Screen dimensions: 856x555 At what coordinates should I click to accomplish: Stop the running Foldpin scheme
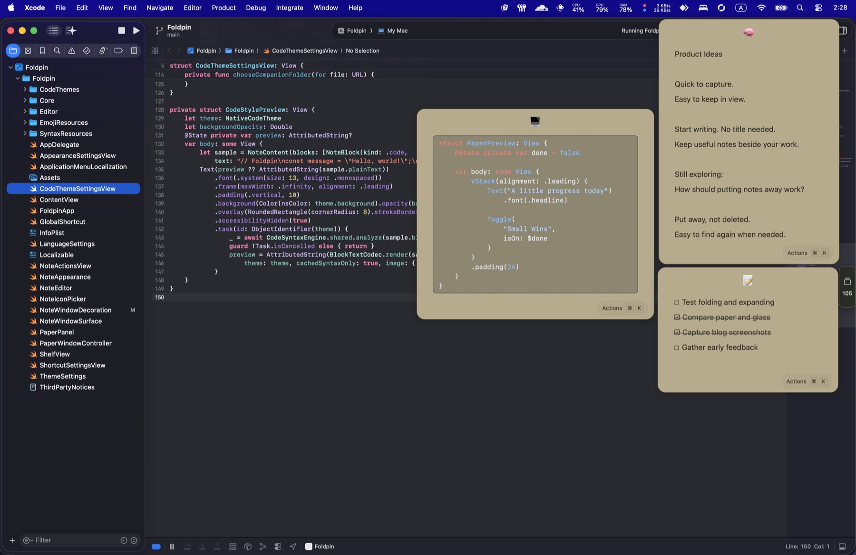tap(122, 30)
